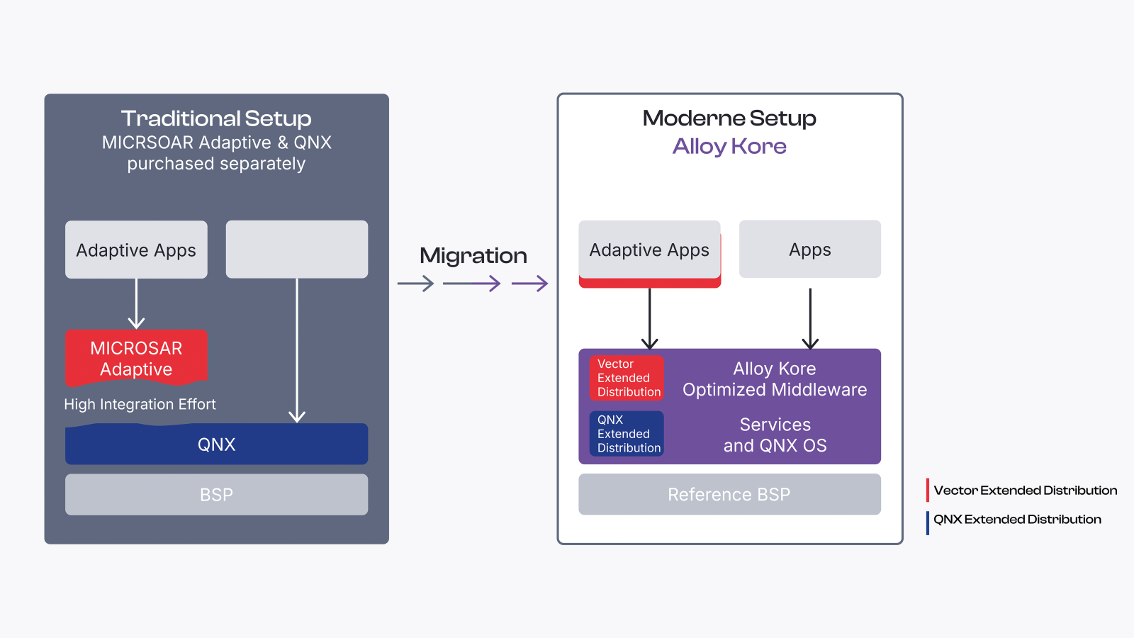Click the 'purchased separately' subtitle line

tap(216, 164)
